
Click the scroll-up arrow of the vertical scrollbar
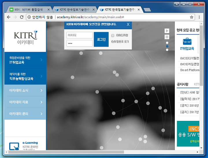(x=201, y=24)
